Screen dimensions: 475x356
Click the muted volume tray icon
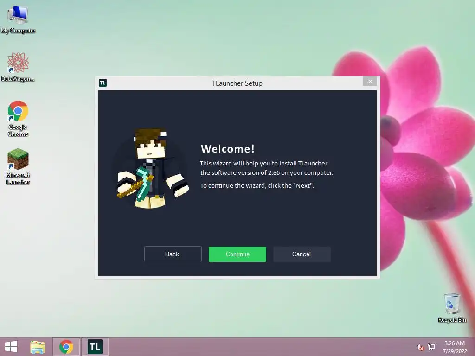point(420,347)
